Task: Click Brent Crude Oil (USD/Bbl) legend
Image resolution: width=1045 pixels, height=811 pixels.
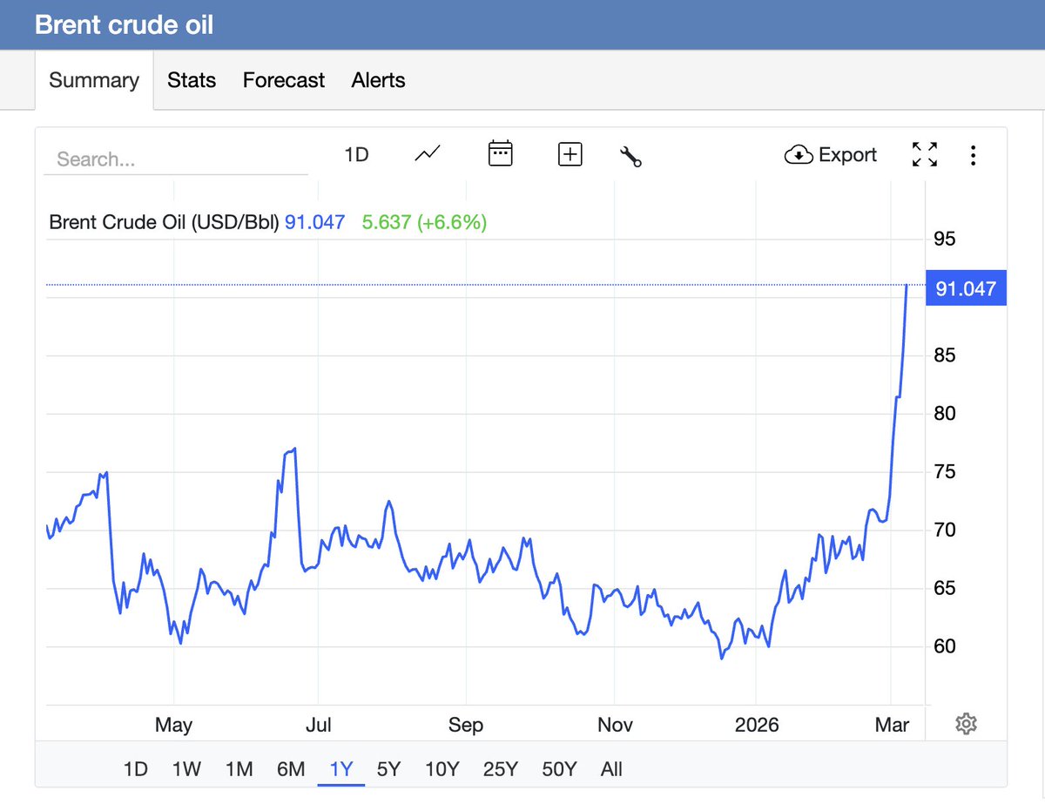Action: [164, 222]
